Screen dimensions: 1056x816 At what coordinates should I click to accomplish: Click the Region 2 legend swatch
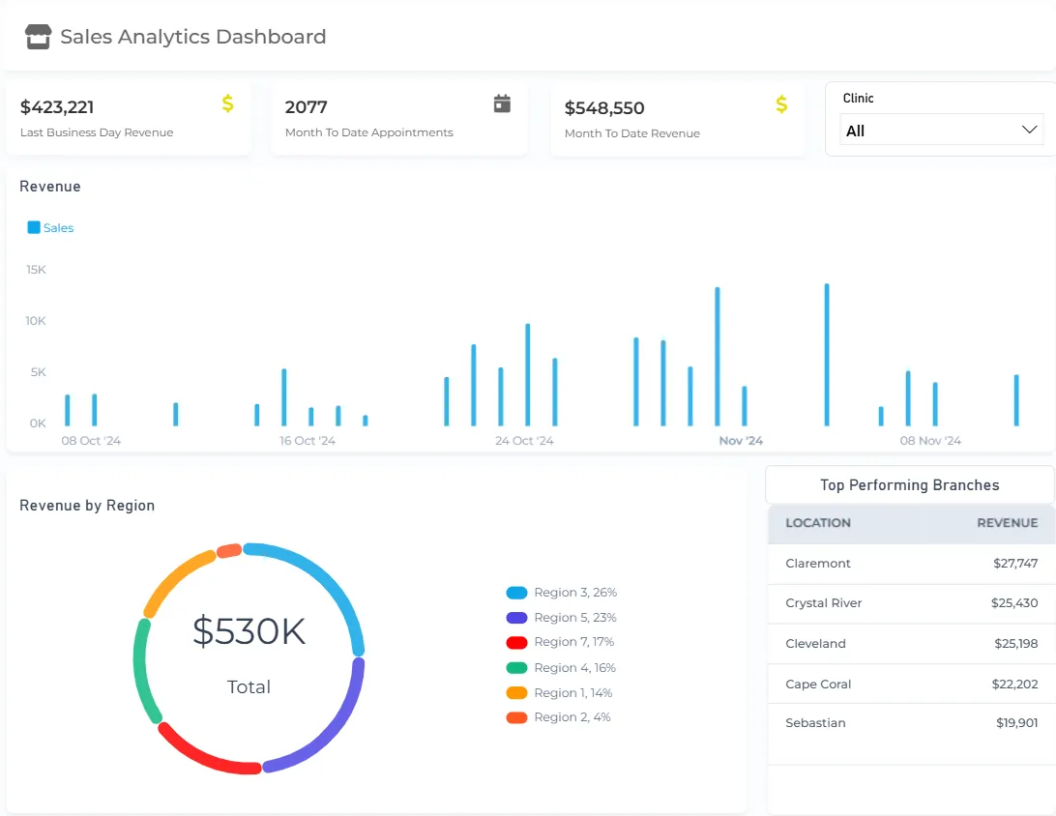pyautogui.click(x=516, y=717)
